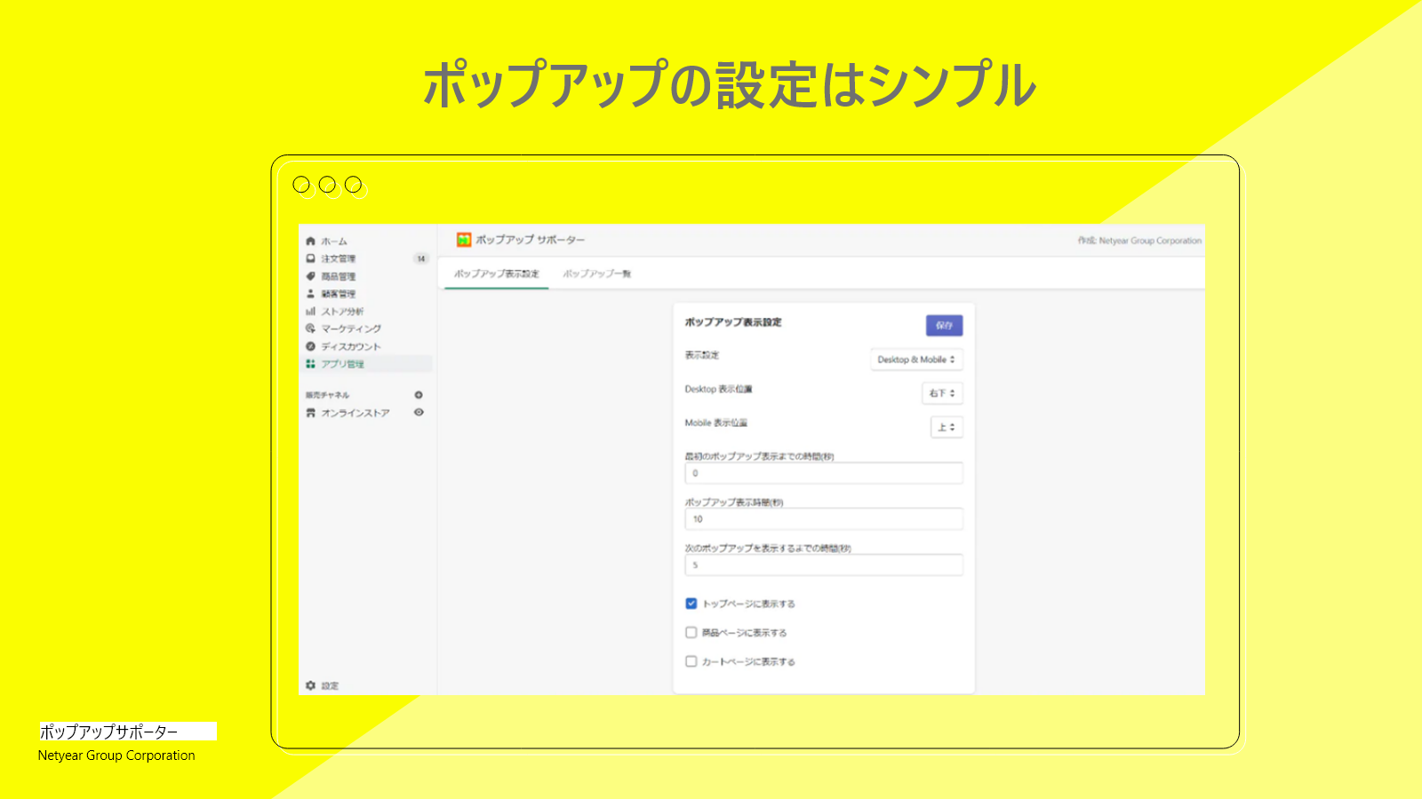Open 注文管理 with the order icon
1422x799 pixels.
(x=309, y=258)
